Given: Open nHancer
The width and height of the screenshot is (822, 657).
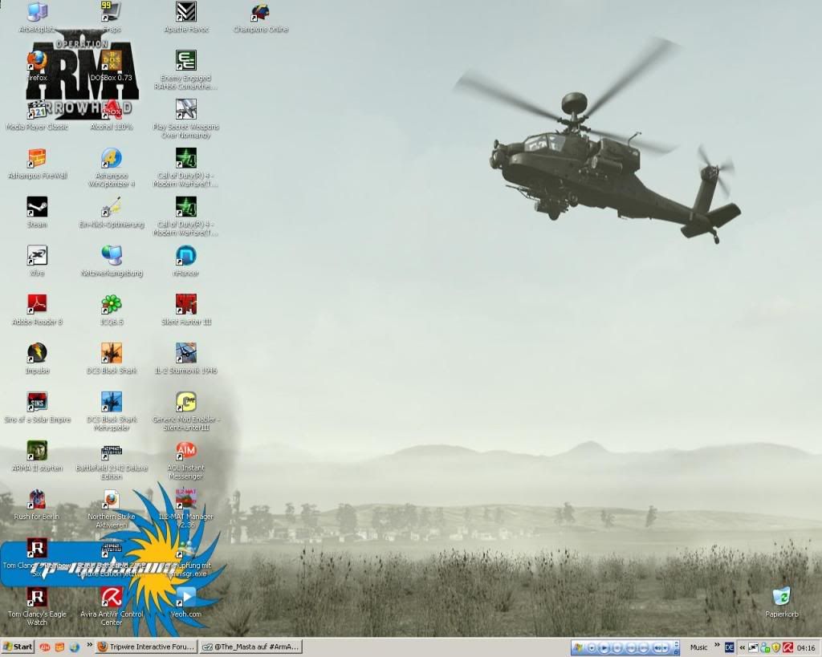Looking at the screenshot, I should tap(185, 257).
